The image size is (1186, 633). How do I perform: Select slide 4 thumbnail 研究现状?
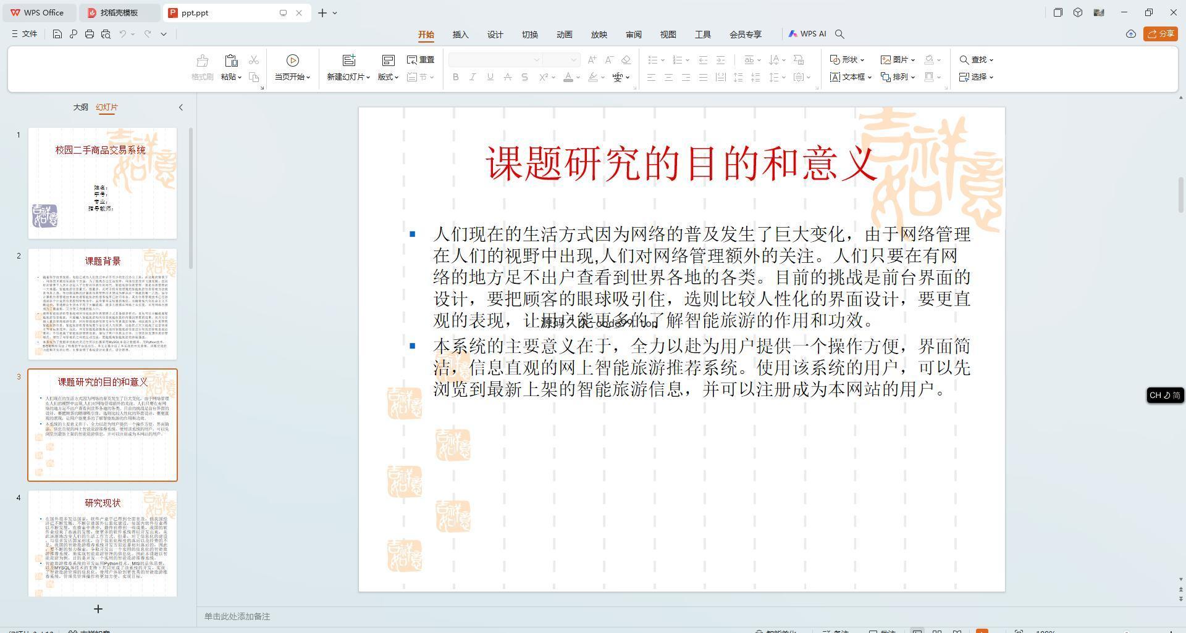(103, 544)
